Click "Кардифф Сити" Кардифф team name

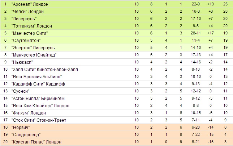point(38,84)
